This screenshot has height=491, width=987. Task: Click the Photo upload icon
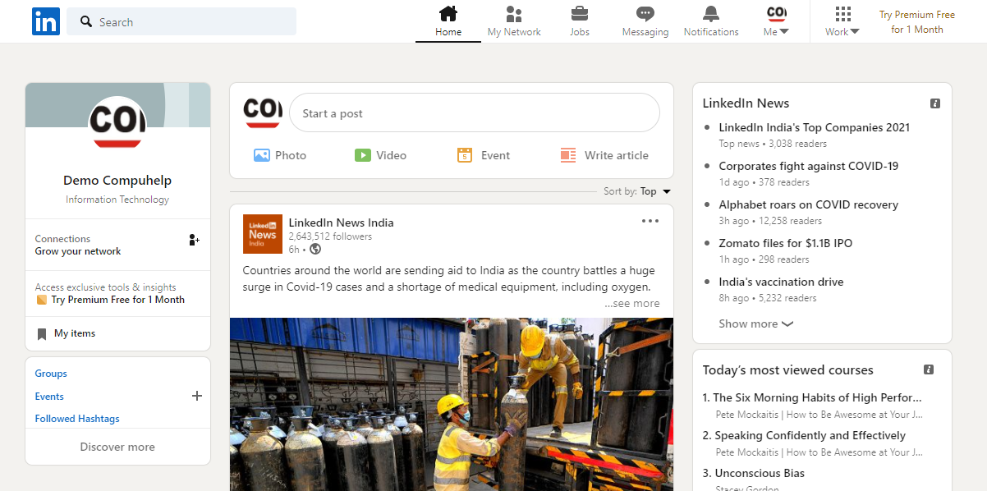262,155
